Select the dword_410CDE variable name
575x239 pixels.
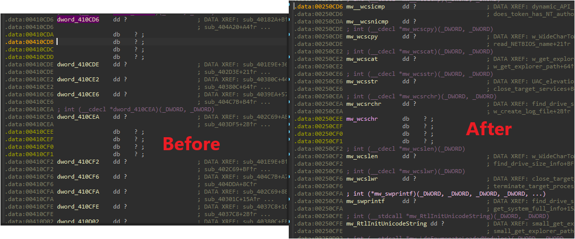click(78, 65)
